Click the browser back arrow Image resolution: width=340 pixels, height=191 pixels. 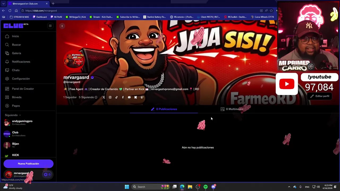(x=3, y=11)
